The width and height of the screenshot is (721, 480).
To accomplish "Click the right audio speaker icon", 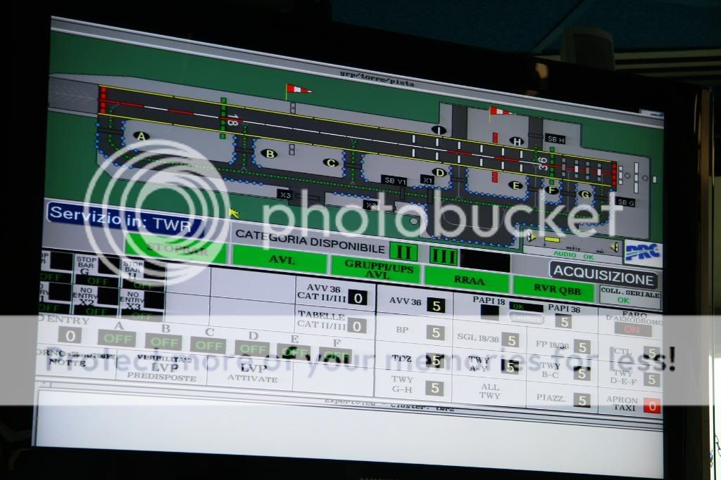I will [x=614, y=247].
